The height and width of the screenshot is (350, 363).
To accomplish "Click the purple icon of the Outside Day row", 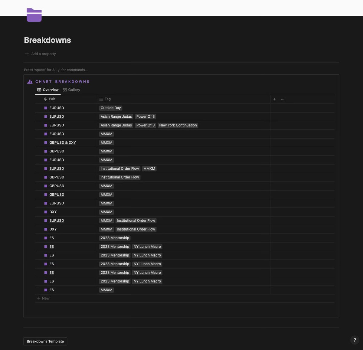I will coord(46,108).
